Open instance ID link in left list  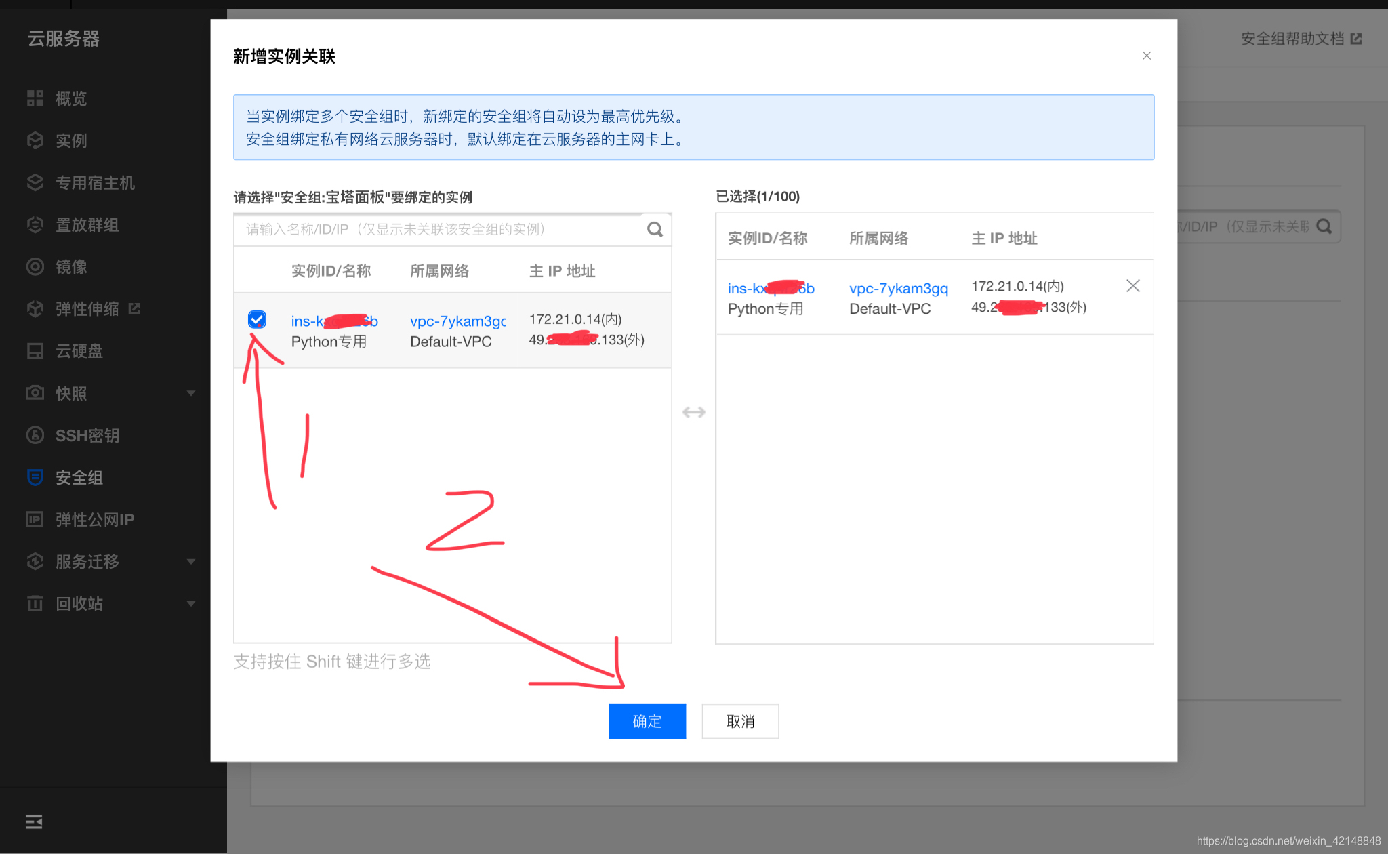(x=334, y=321)
